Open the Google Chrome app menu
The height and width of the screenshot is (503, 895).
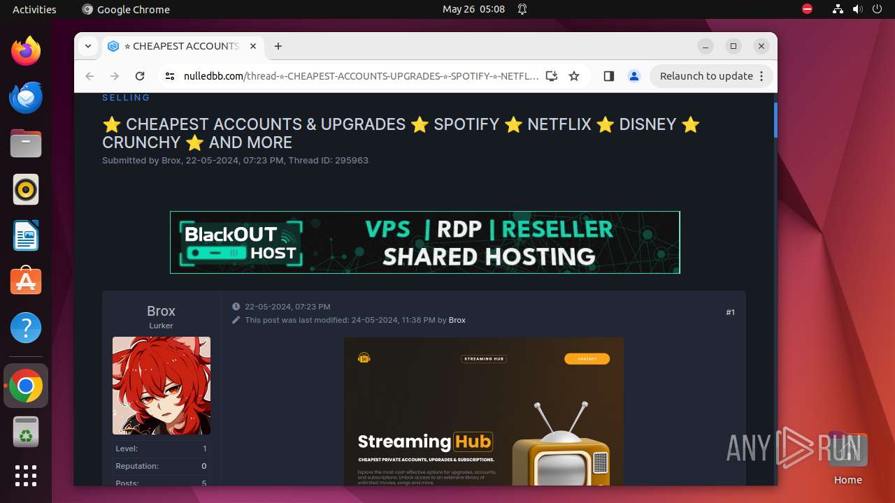126,9
